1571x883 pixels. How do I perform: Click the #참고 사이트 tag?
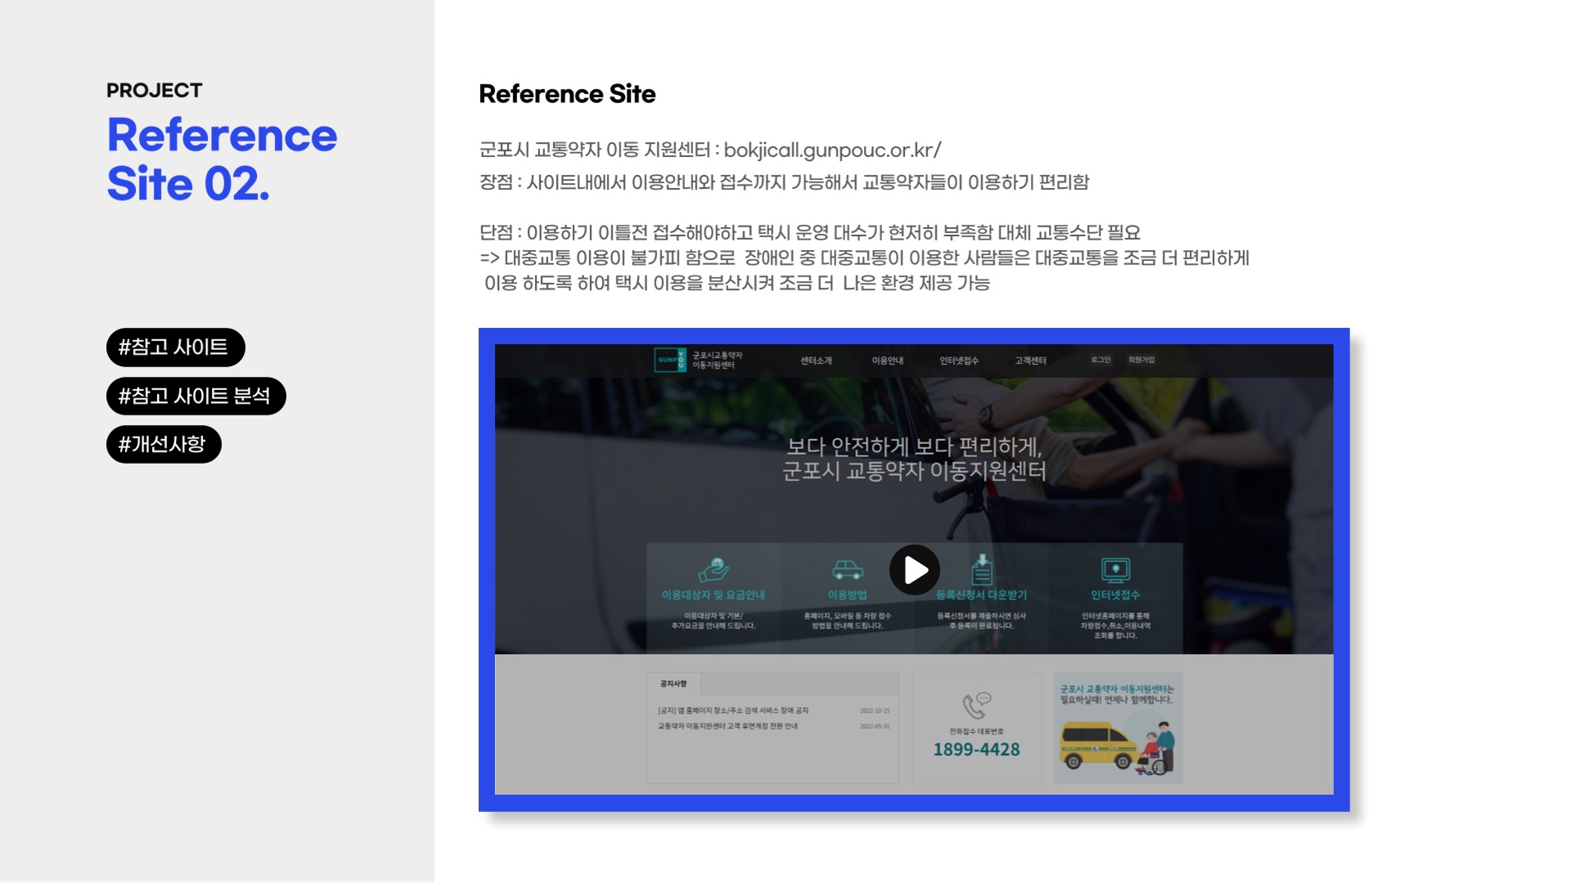[175, 347]
